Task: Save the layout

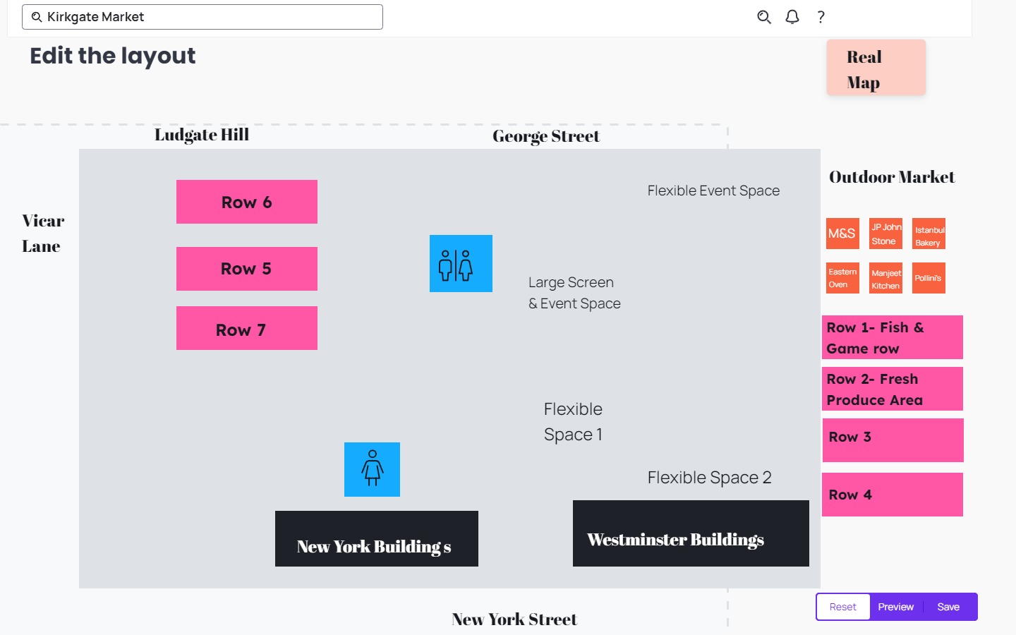Action: (x=948, y=607)
